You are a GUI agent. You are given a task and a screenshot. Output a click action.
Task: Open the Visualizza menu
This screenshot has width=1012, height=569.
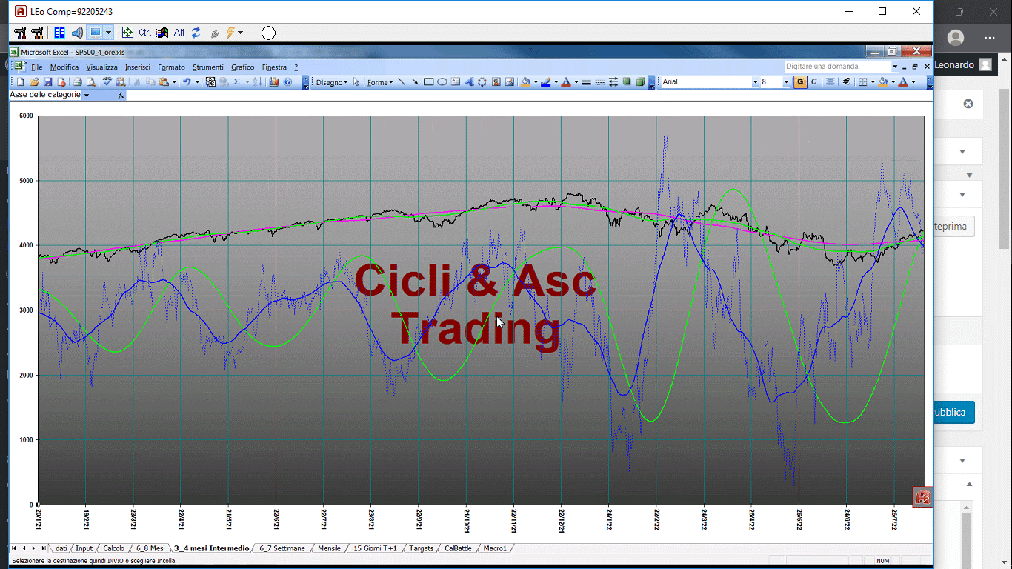[x=101, y=67]
